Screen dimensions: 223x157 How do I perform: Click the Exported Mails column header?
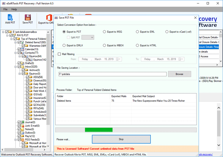121,96
